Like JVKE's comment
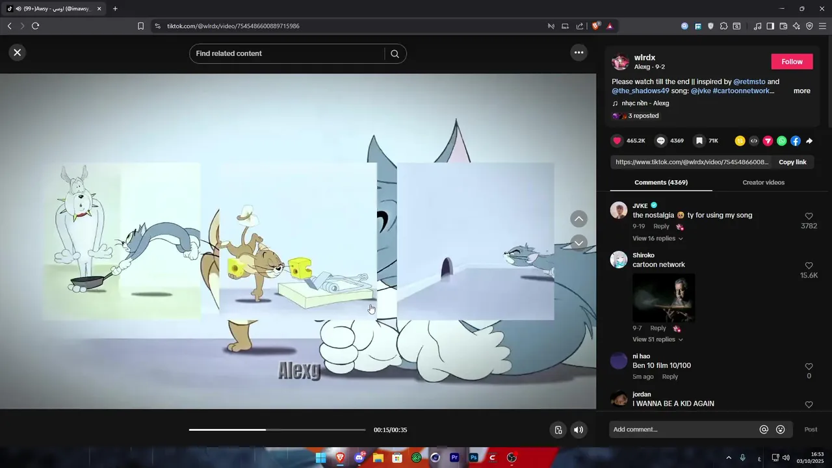Viewport: 832px width, 468px height. pyautogui.click(x=809, y=216)
